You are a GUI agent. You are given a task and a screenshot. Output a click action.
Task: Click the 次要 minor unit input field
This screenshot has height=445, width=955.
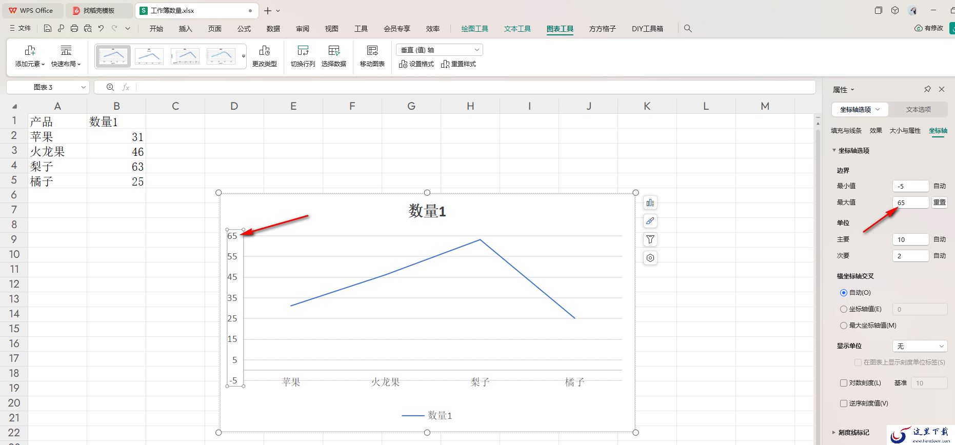click(910, 256)
